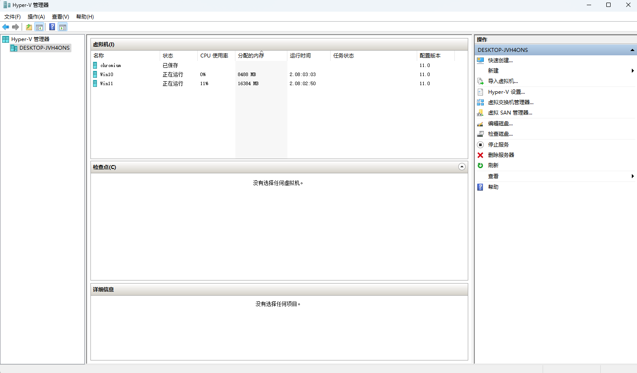Open the 文件(F) menu
Viewport: 637px width, 373px height.
click(13, 16)
